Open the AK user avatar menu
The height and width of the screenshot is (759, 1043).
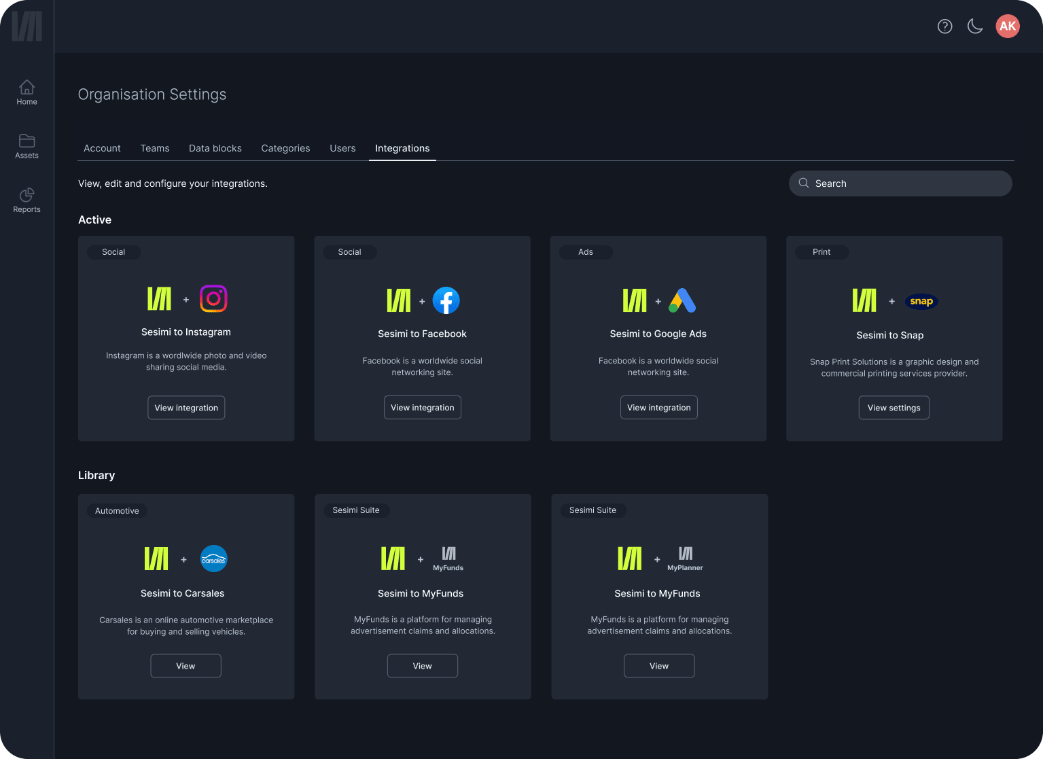(1008, 27)
